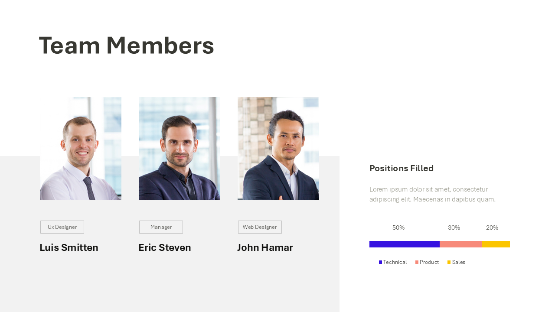Click the Team Members slide title

pos(126,45)
